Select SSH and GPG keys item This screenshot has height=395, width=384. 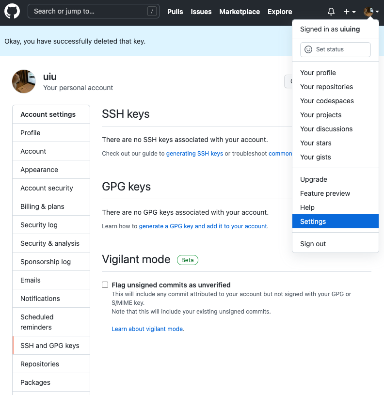click(x=51, y=346)
